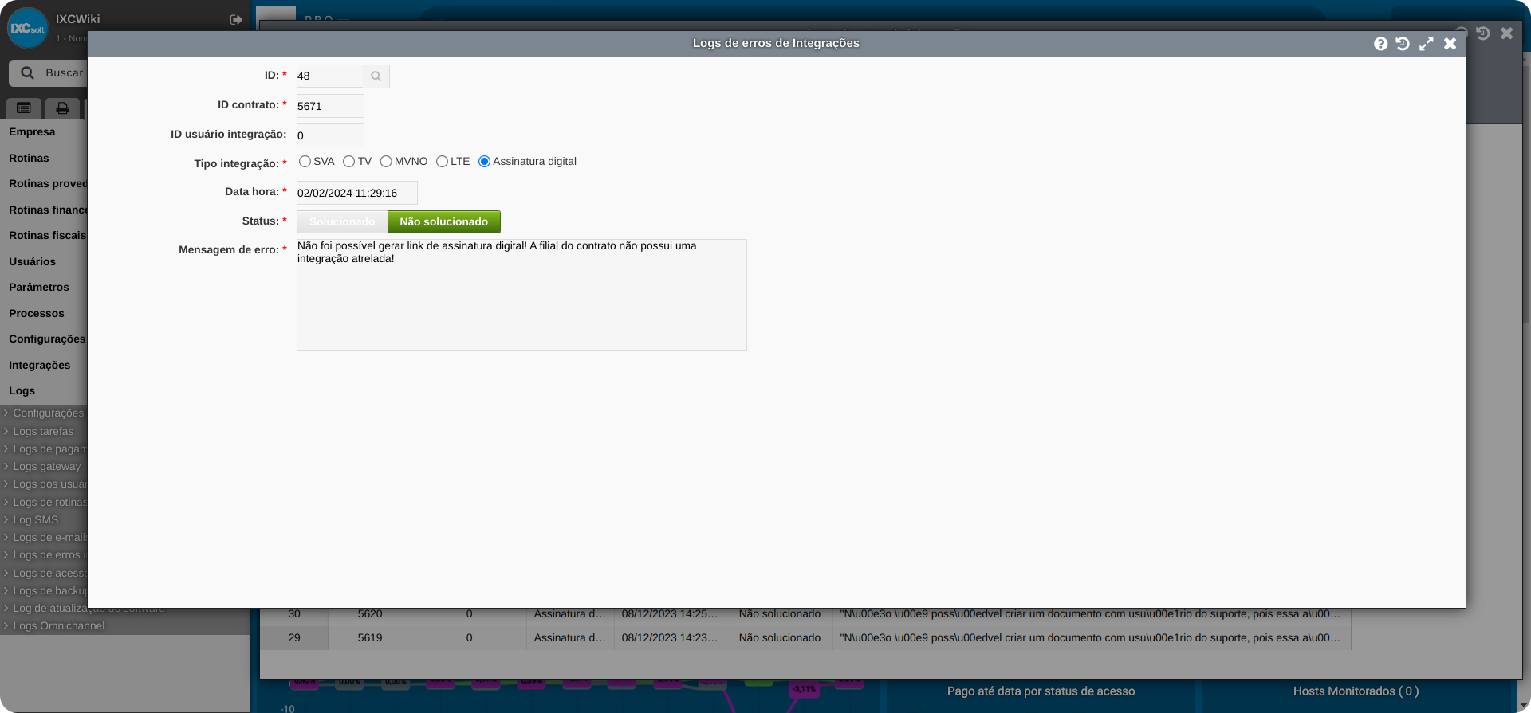Image resolution: width=1531 pixels, height=713 pixels.
Task: Click the IXCWiki title text
Action: point(77,19)
